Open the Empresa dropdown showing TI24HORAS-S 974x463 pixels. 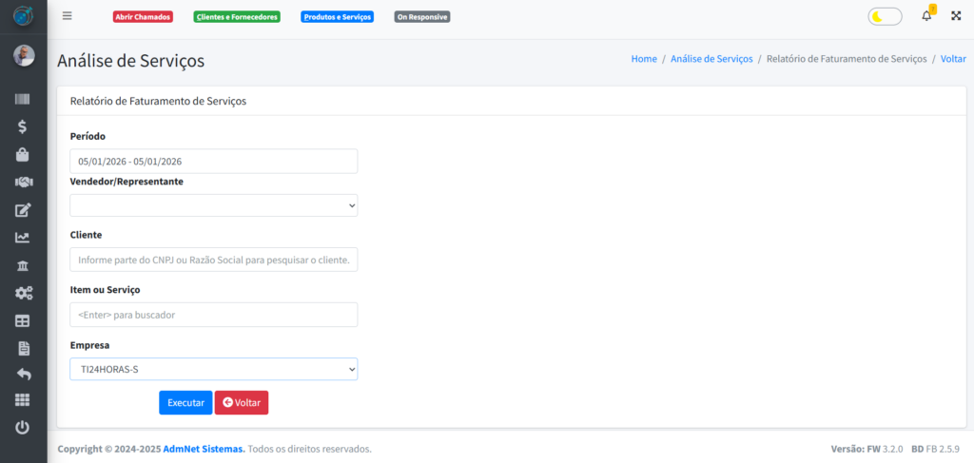(x=214, y=369)
